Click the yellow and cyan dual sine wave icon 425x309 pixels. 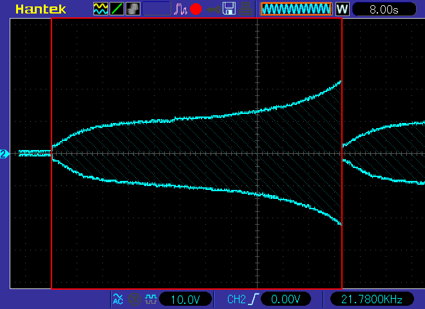pos(100,9)
